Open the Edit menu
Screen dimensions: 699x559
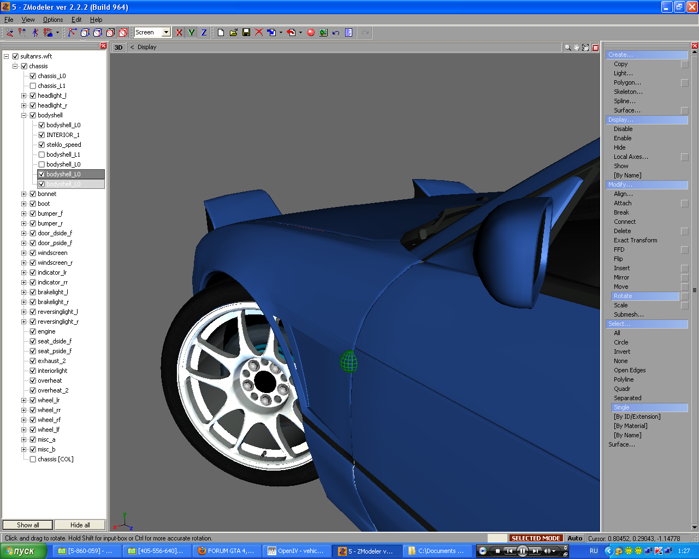[x=76, y=20]
